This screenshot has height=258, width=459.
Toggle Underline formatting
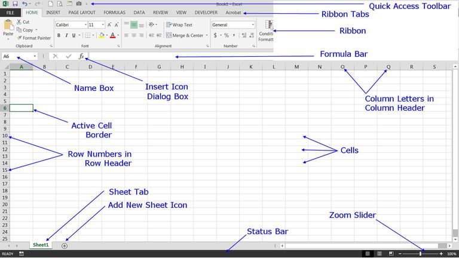(x=74, y=35)
